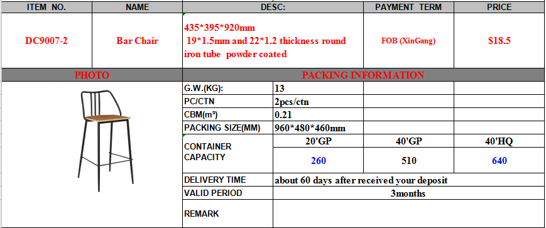Click the empty REMARK value cell
This screenshot has width=546, height=228.
(x=409, y=214)
